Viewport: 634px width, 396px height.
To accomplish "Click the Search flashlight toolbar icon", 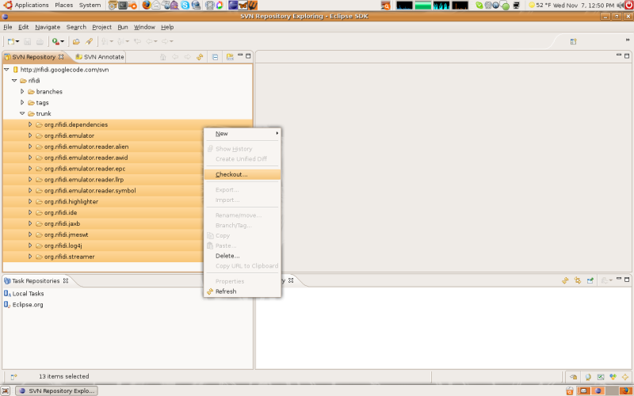I will point(89,41).
